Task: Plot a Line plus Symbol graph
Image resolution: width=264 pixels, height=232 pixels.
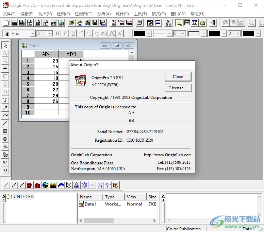Action: click(22, 185)
